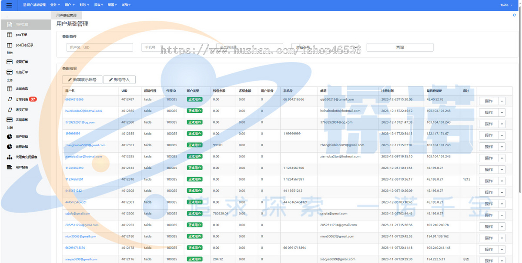Expand 操作 arrow for heinzirodot0@hotmail.com row
The height and width of the screenshot is (263, 522).
[502, 112]
